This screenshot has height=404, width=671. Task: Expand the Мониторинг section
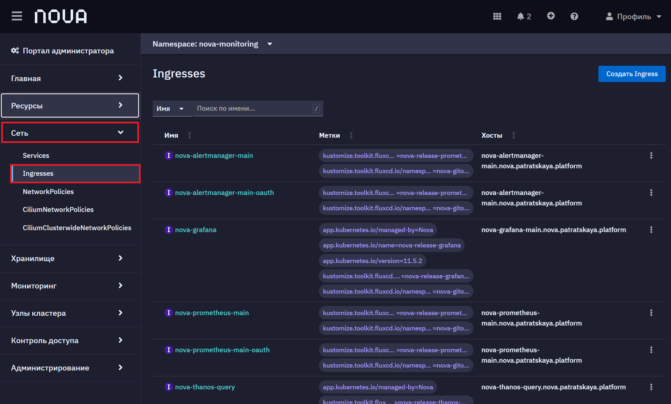pos(70,286)
